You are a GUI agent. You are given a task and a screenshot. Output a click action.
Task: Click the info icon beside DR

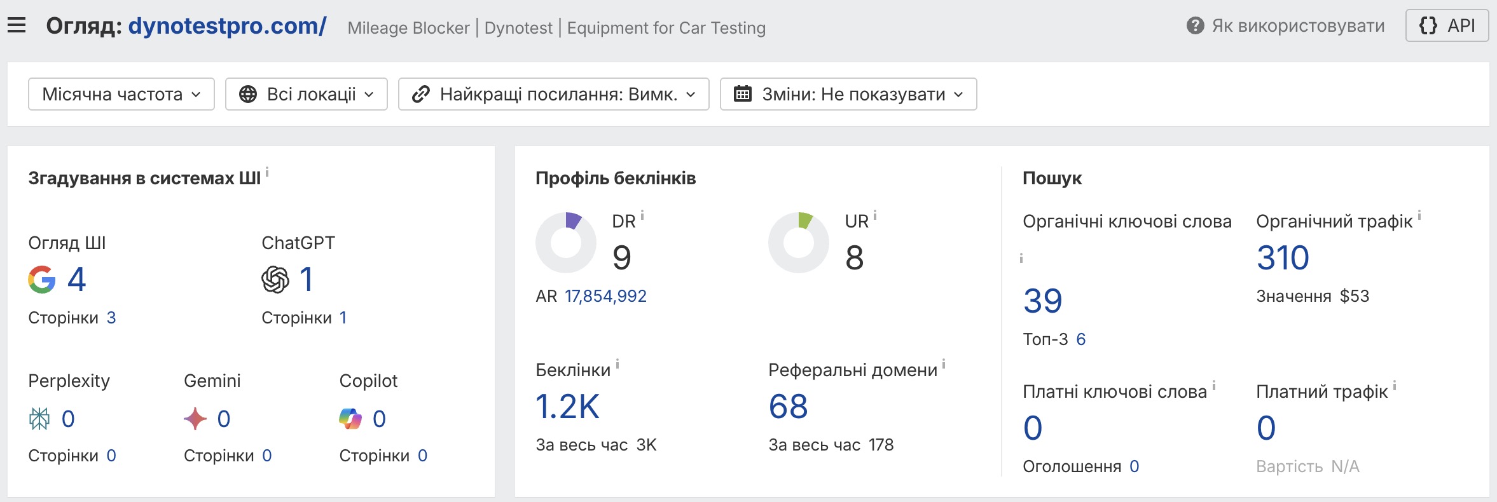[642, 216]
